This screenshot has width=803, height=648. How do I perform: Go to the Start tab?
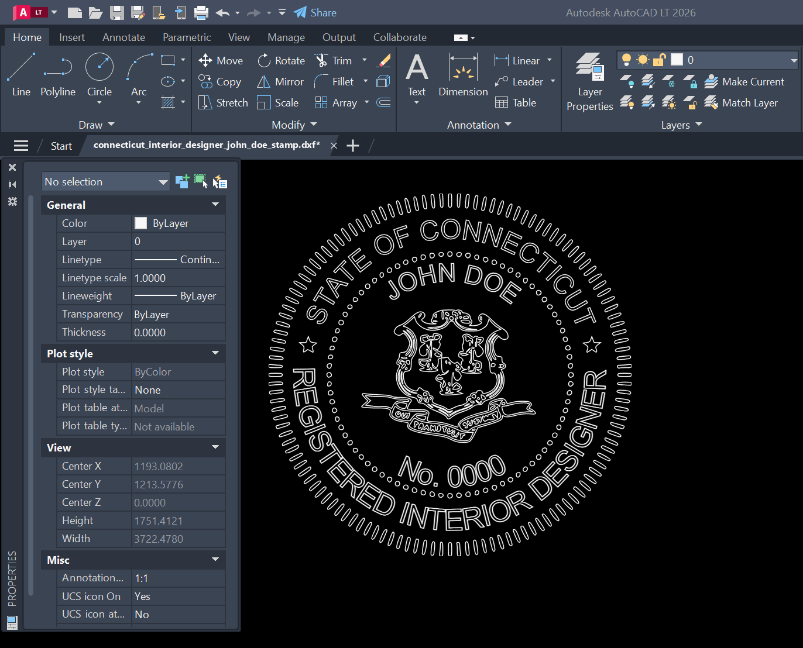[61, 146]
